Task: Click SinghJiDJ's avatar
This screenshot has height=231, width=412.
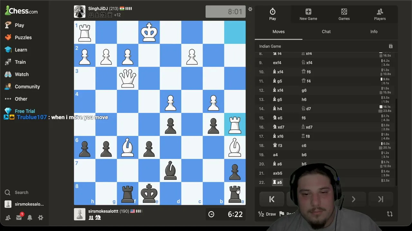Action: point(80,12)
